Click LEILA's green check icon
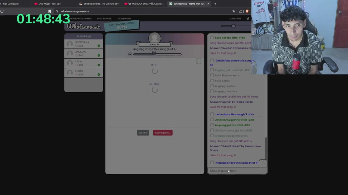Screen dimensions: 348x195 coord(99,65)
